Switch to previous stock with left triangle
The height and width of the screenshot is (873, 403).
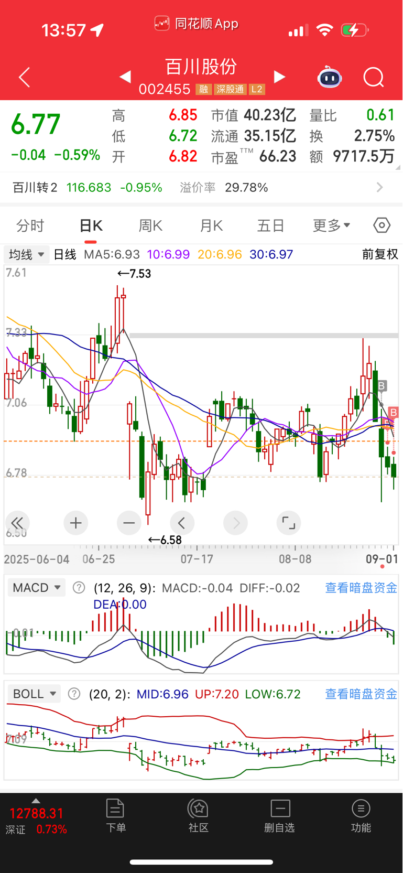click(125, 77)
